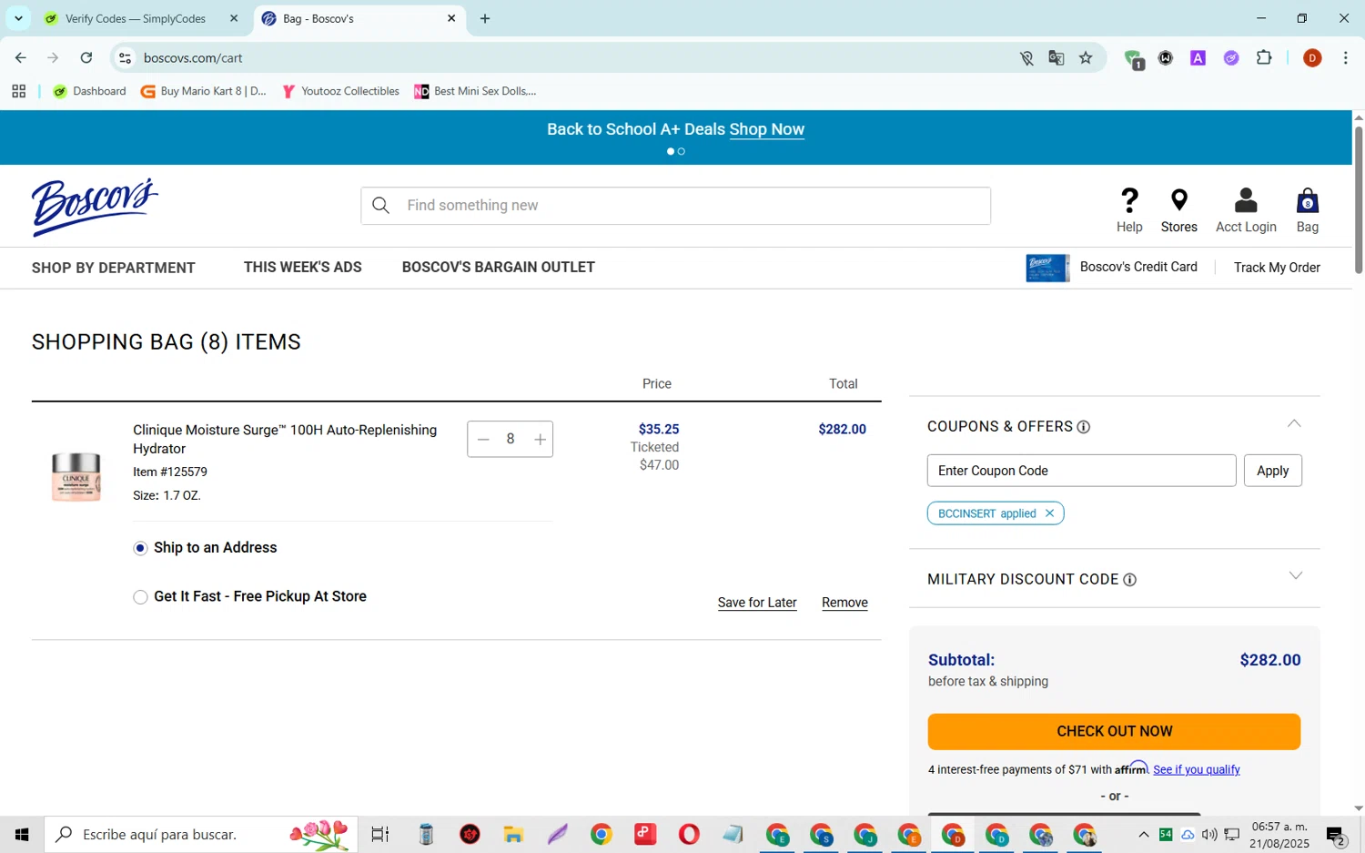Click the Remove item link
The image size is (1365, 853).
point(844,603)
